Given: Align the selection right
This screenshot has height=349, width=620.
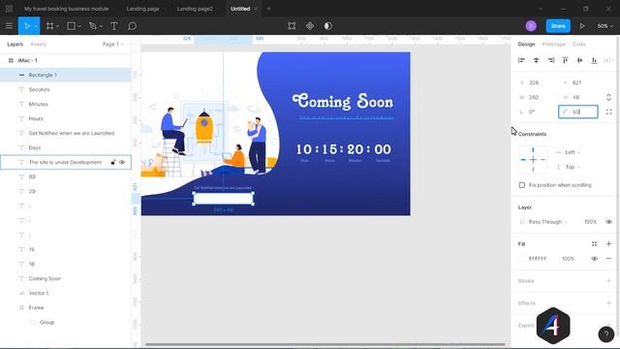Looking at the screenshot, I should click(551, 60).
